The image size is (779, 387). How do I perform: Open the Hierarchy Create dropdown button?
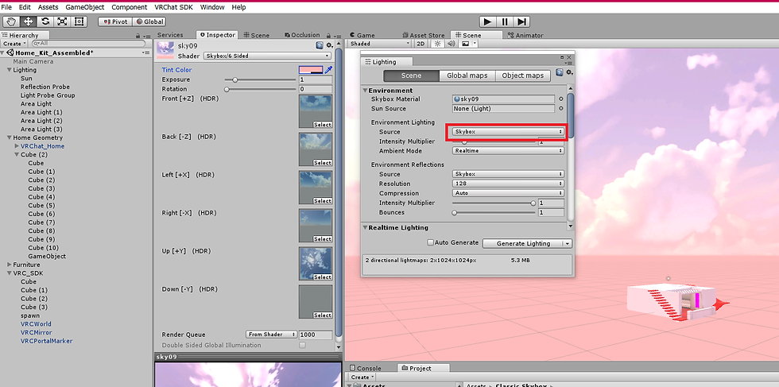(x=13, y=44)
